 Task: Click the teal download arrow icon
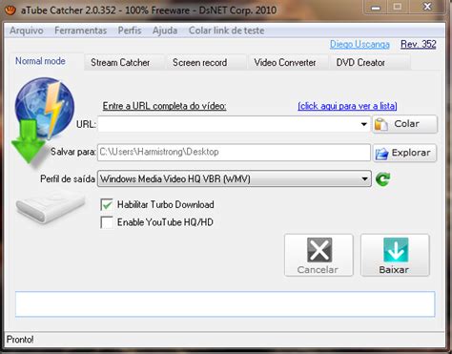pos(396,250)
